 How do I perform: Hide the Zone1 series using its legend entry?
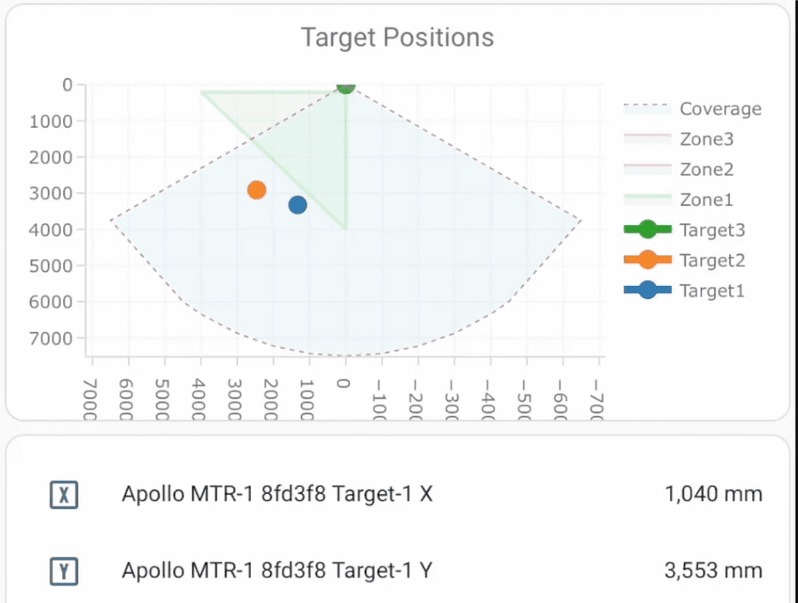coord(707,199)
